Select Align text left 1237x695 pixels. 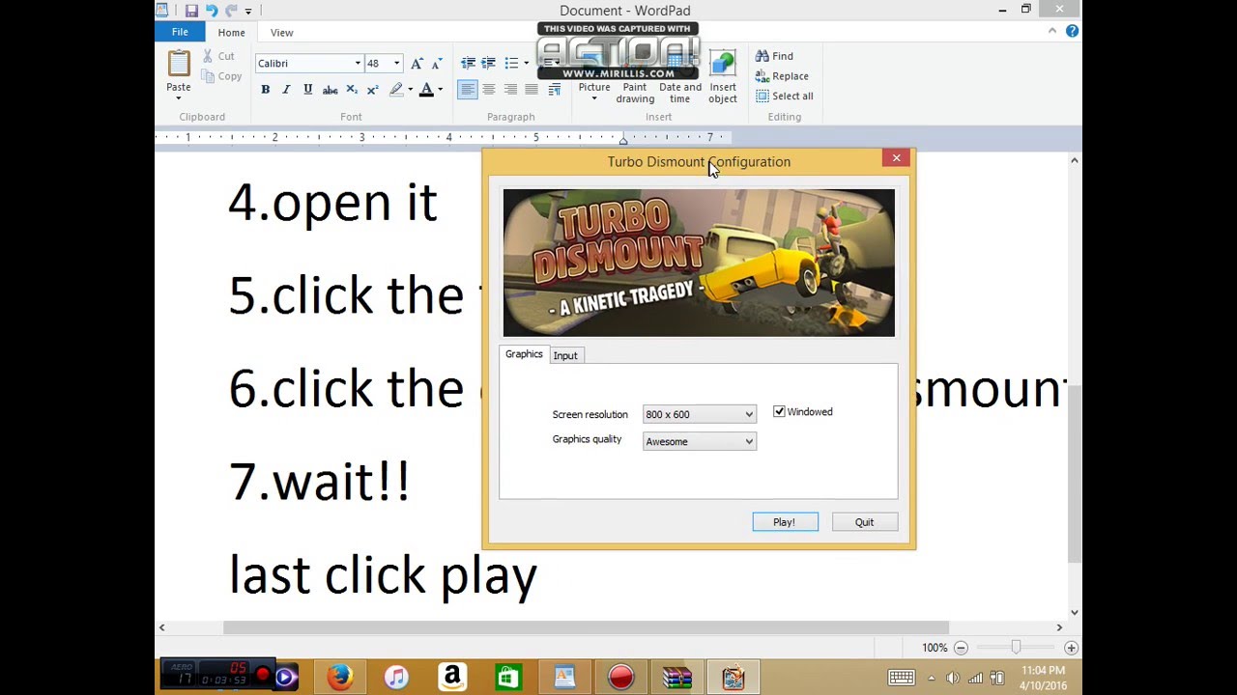coord(468,90)
